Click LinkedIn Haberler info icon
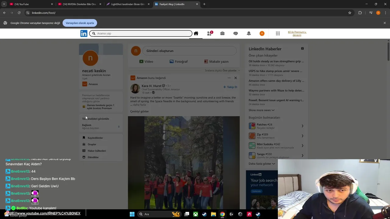Image resolution: width=390 pixels, height=219 pixels. click(302, 49)
